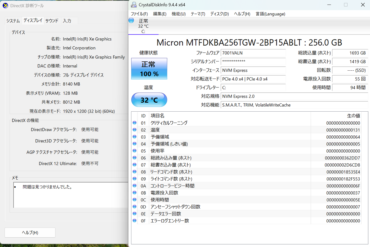Viewport: 370px width, 247px height.
Task: Click the 正常 100 % health status button
Action: pyautogui.click(x=149, y=69)
